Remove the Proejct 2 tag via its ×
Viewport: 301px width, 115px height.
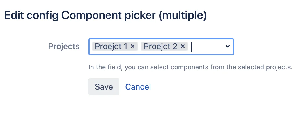pyautogui.click(x=183, y=46)
